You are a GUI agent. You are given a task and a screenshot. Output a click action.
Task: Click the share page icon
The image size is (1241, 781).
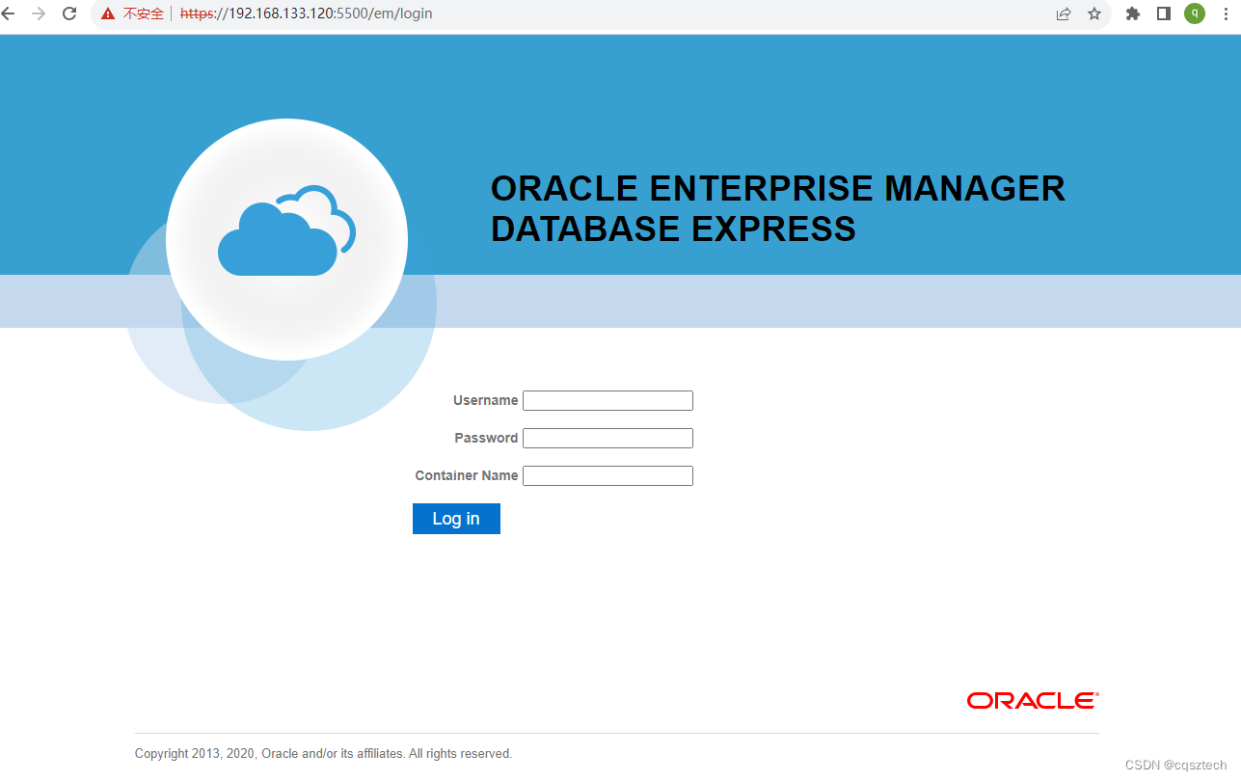coord(1063,13)
